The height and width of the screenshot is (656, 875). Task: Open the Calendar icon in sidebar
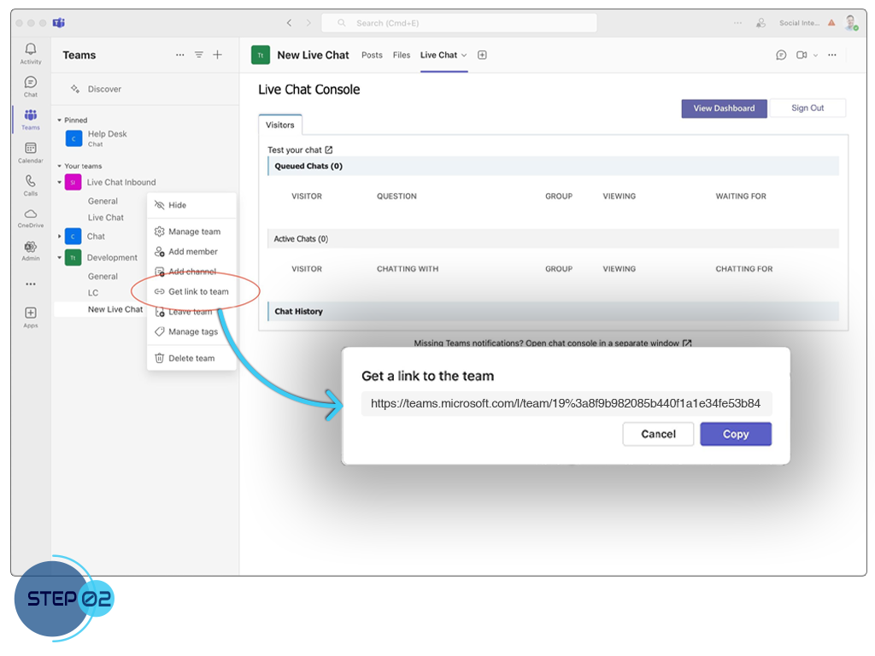pos(31,149)
